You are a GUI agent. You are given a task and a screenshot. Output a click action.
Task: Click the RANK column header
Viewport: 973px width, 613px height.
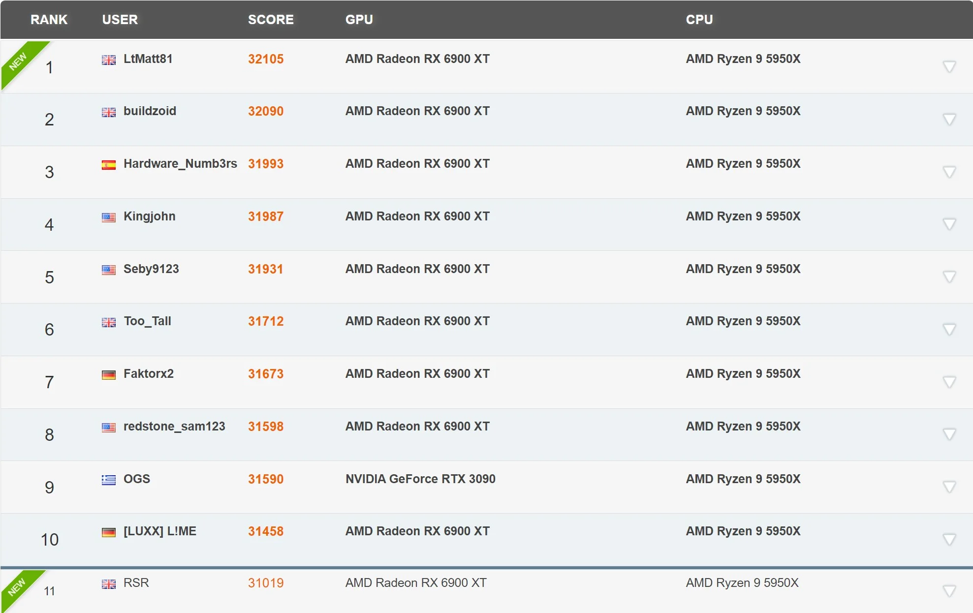49,20
